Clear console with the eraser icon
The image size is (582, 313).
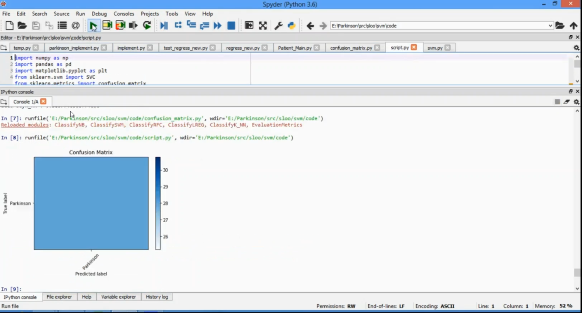pos(567,102)
